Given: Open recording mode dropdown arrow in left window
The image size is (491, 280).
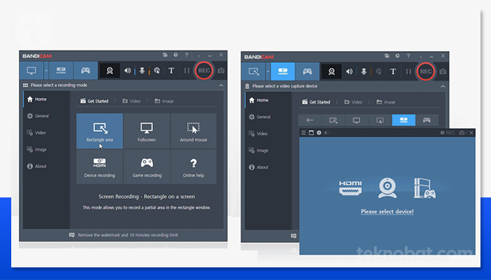Looking at the screenshot, I should (46, 70).
